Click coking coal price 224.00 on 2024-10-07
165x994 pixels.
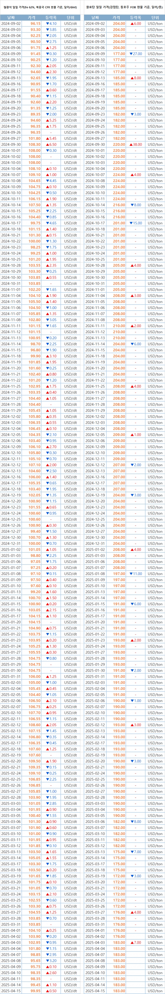click(119, 175)
